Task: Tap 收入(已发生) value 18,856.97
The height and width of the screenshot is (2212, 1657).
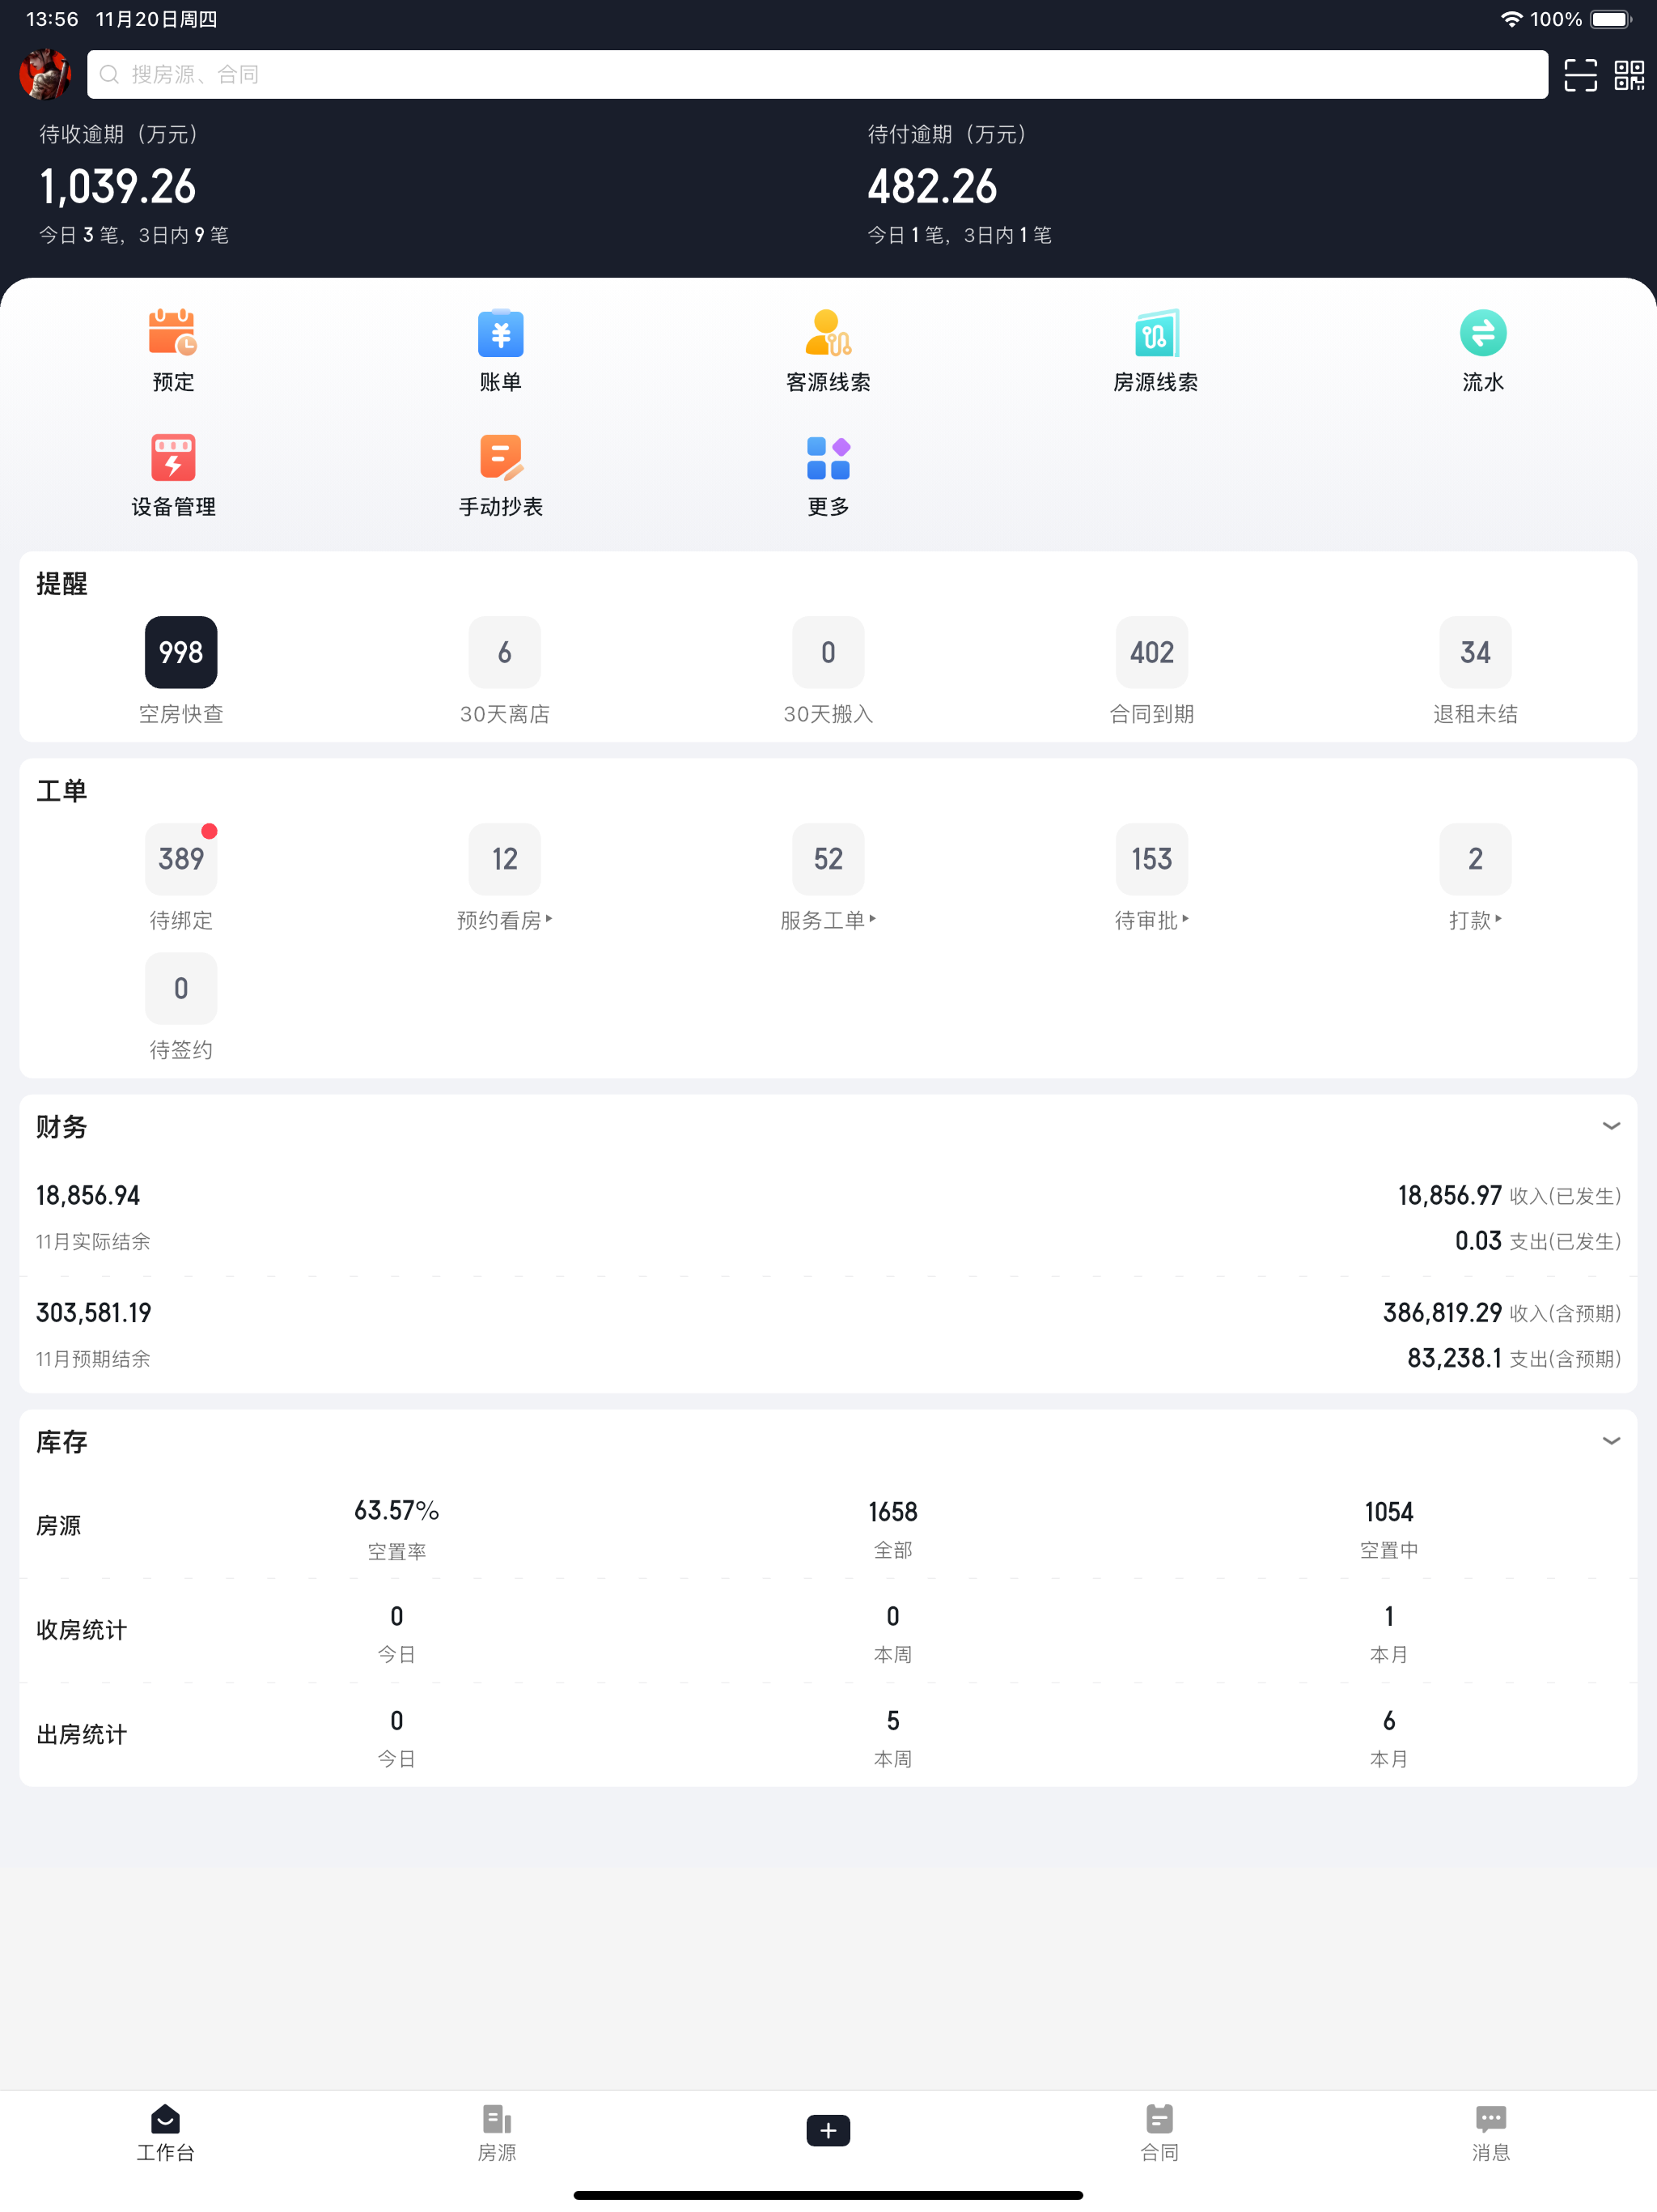Action: (1449, 1196)
